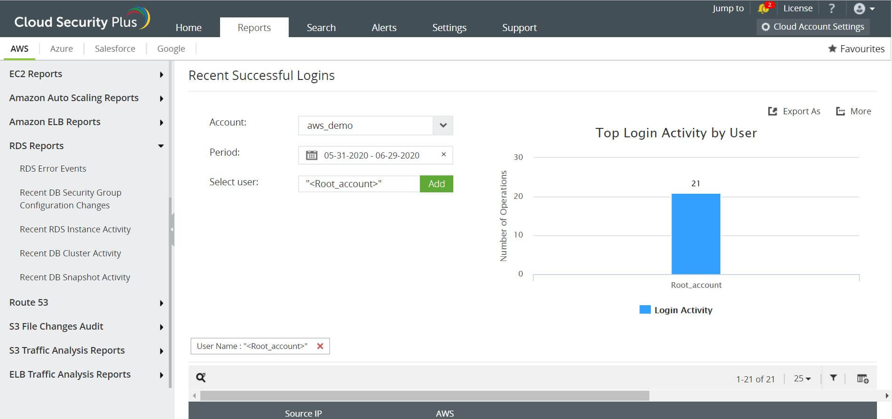Click the Period date range field
Screen dimensions: 892x419
pos(376,155)
